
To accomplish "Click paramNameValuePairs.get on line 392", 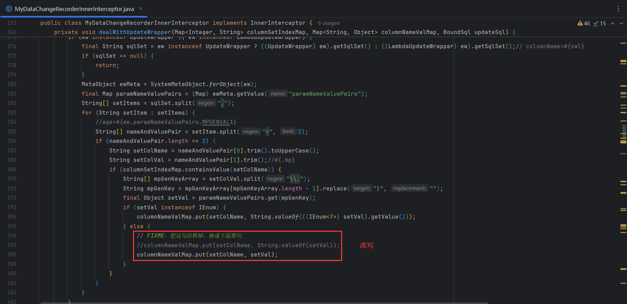I will pos(238,198).
